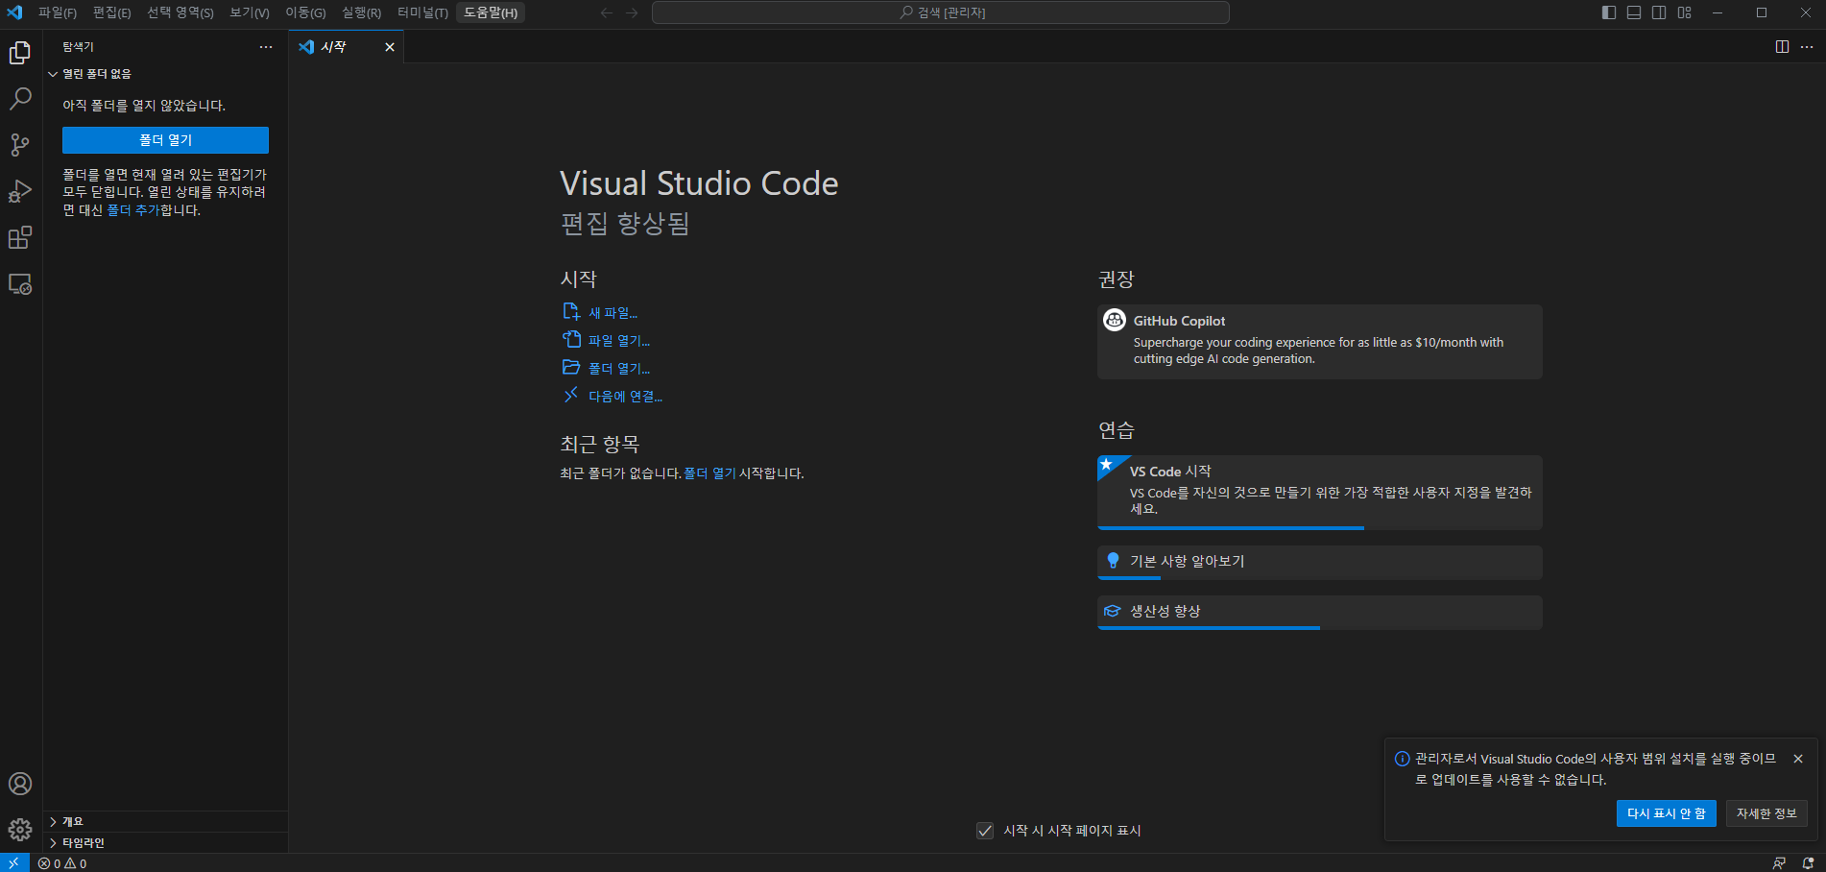Open the Extensions view icon
Image resolution: width=1826 pixels, height=872 pixels.
tap(20, 237)
